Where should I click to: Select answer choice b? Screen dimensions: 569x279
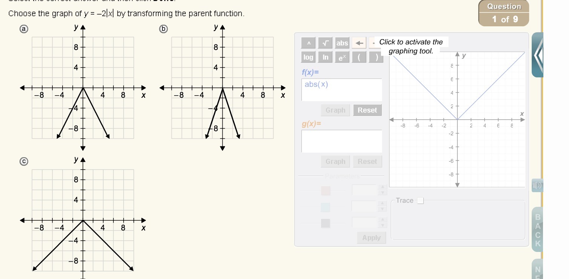pyautogui.click(x=163, y=29)
